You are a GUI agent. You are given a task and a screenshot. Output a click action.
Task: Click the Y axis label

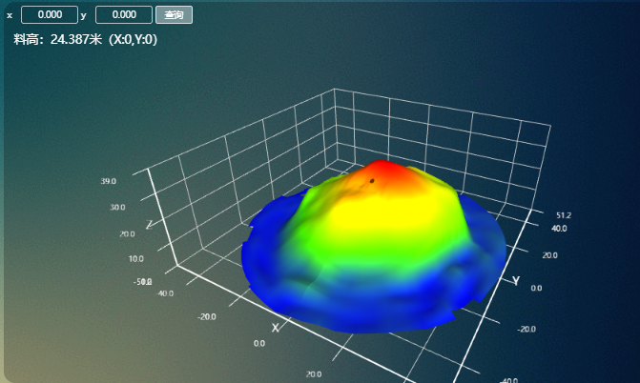tap(516, 280)
